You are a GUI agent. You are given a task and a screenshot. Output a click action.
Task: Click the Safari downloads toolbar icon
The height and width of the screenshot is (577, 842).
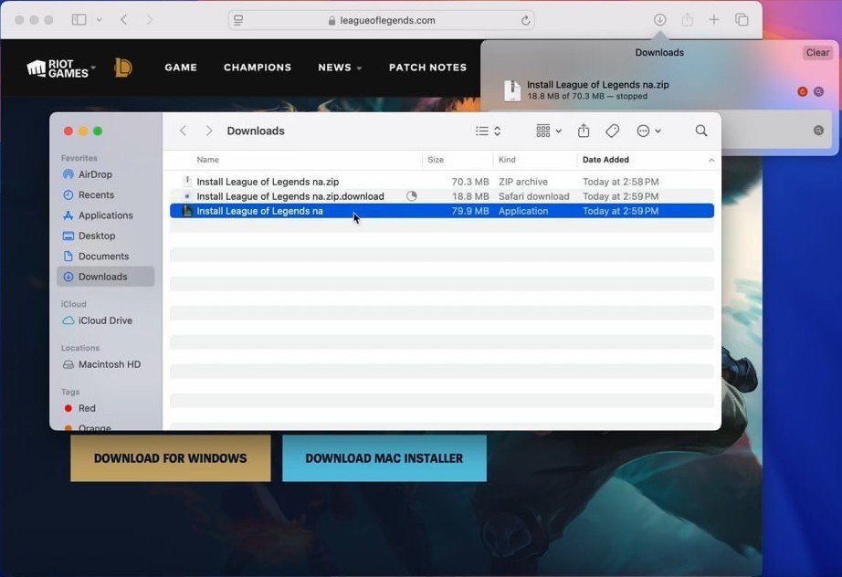(659, 20)
